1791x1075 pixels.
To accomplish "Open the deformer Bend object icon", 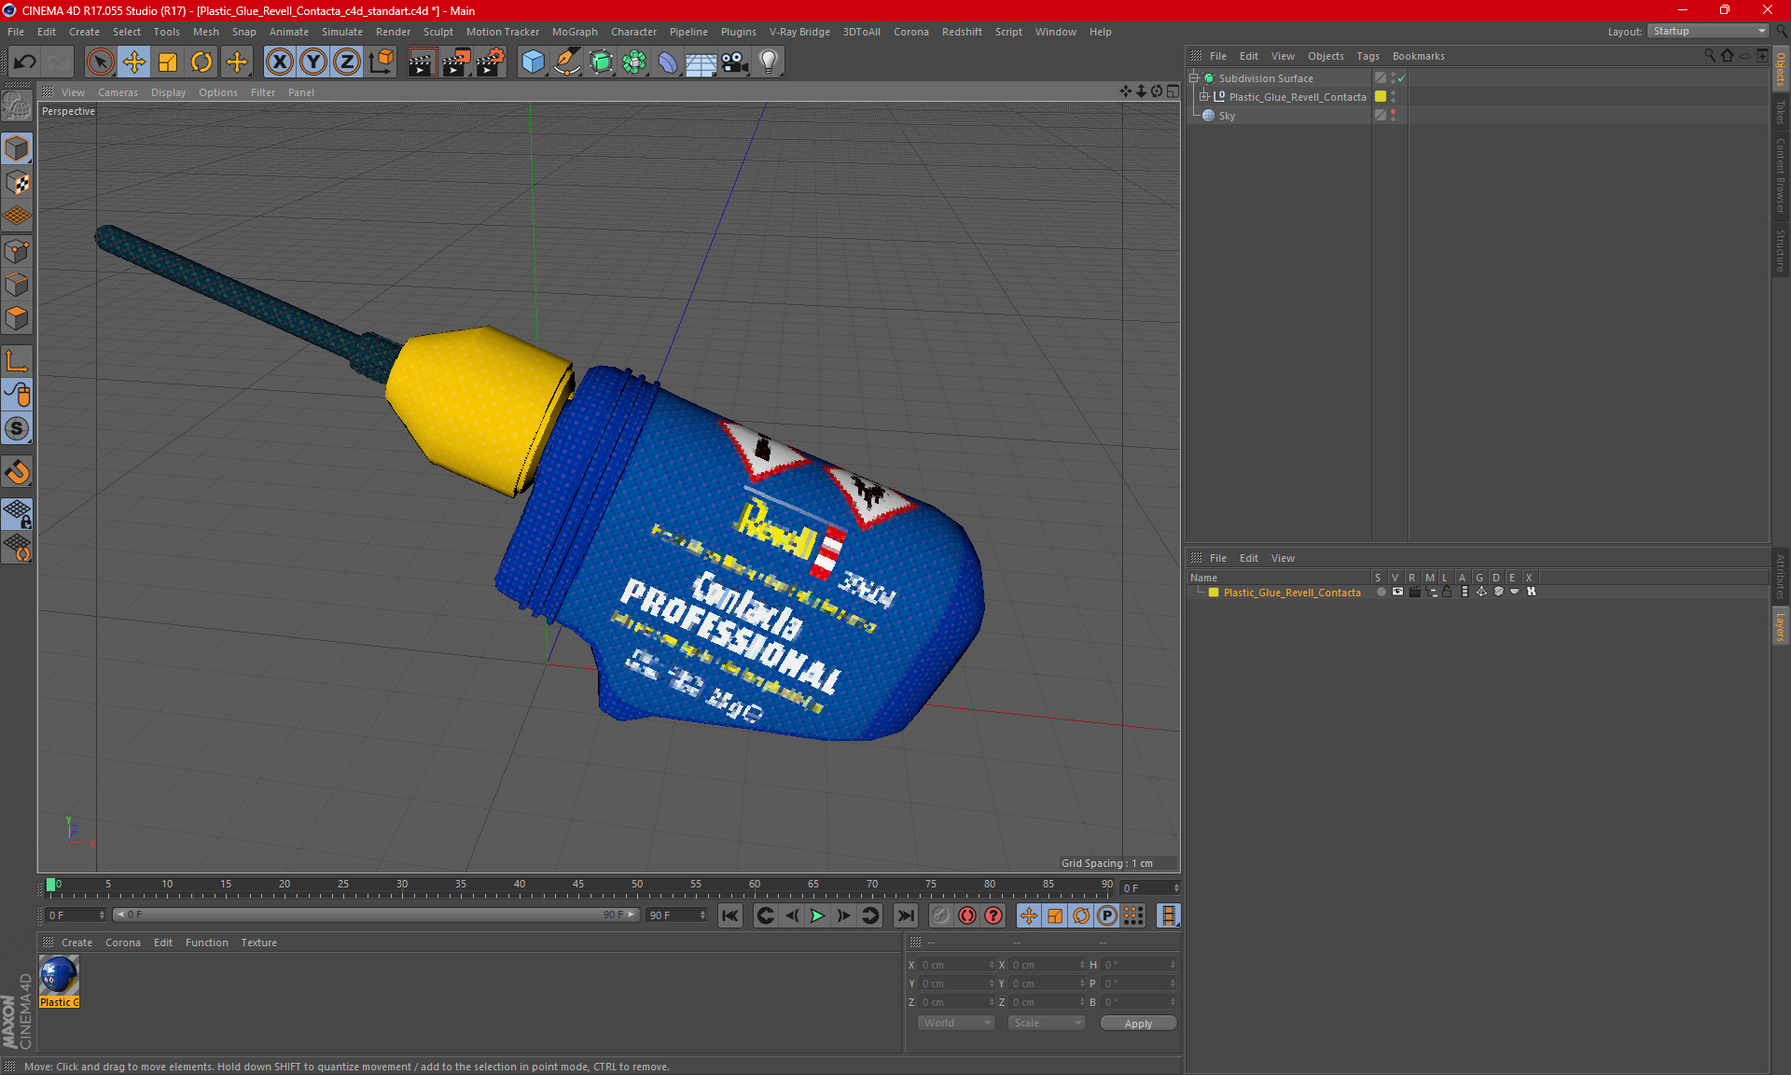I will (668, 63).
